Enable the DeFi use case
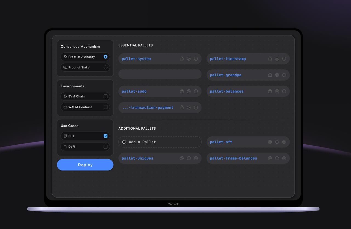351x229 pixels. (x=105, y=146)
